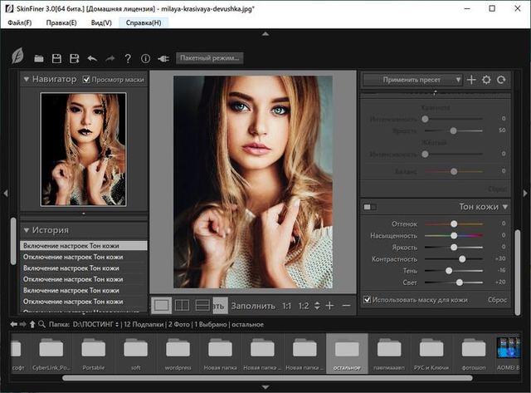This screenshot has height=393, width=531.
Task: Undo last action with the undo arrow
Action: [91, 59]
